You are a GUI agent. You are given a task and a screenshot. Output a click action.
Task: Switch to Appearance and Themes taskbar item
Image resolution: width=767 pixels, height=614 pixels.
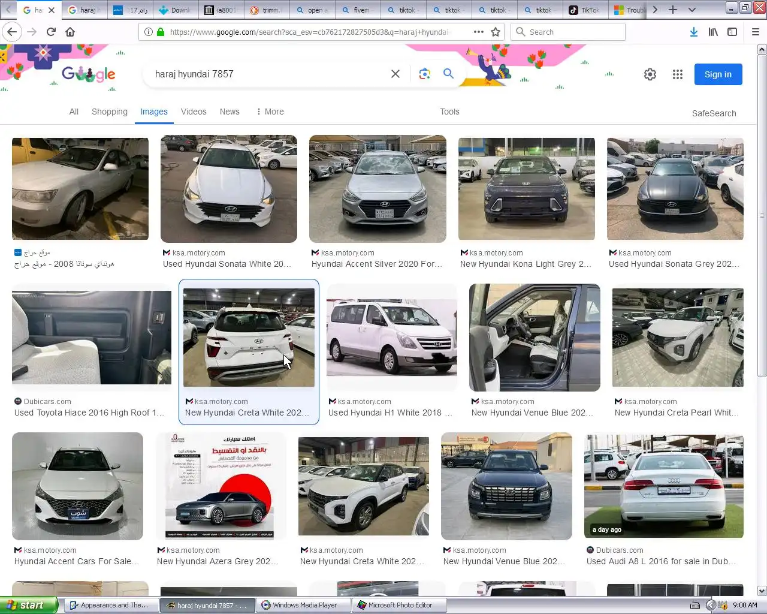pyautogui.click(x=112, y=605)
